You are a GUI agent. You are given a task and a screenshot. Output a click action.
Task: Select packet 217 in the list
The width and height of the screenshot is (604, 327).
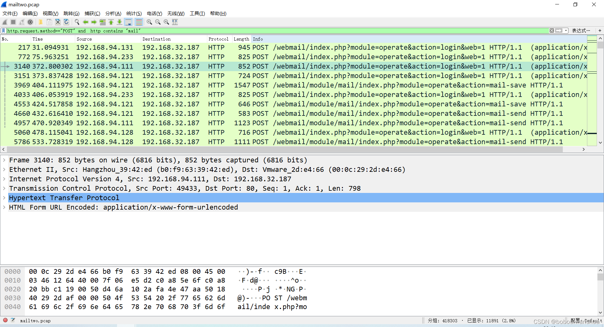click(x=294, y=48)
